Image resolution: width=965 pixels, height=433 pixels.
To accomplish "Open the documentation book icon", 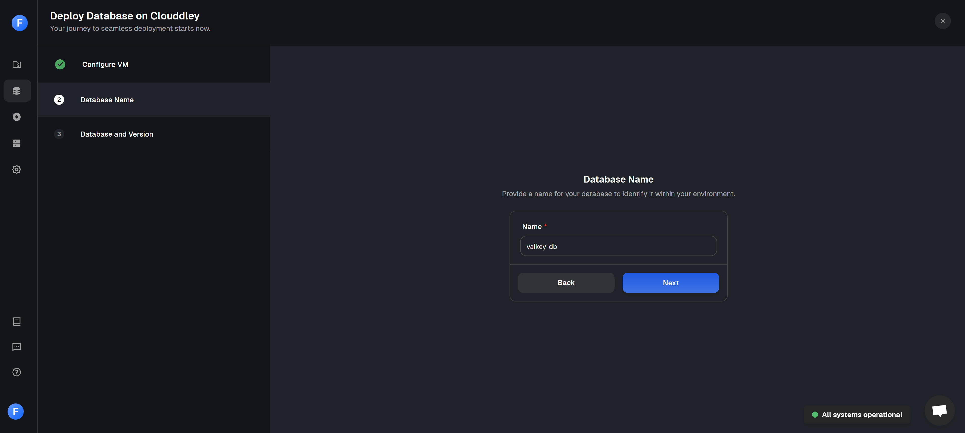I will [17, 322].
